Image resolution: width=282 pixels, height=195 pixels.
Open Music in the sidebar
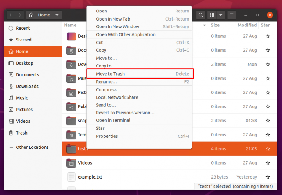(33, 98)
